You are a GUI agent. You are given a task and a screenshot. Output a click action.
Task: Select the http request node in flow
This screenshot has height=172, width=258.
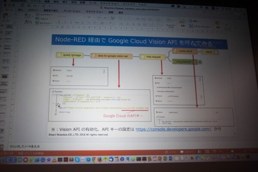pyautogui.click(x=152, y=56)
